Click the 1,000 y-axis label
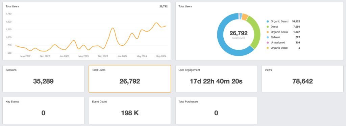Image resolution: width=346 pixels, height=126 pixels. 8,37
